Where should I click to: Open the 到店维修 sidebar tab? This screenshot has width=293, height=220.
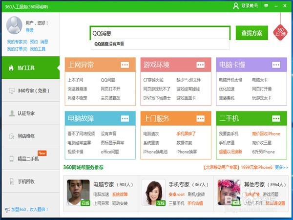[x=31, y=136]
